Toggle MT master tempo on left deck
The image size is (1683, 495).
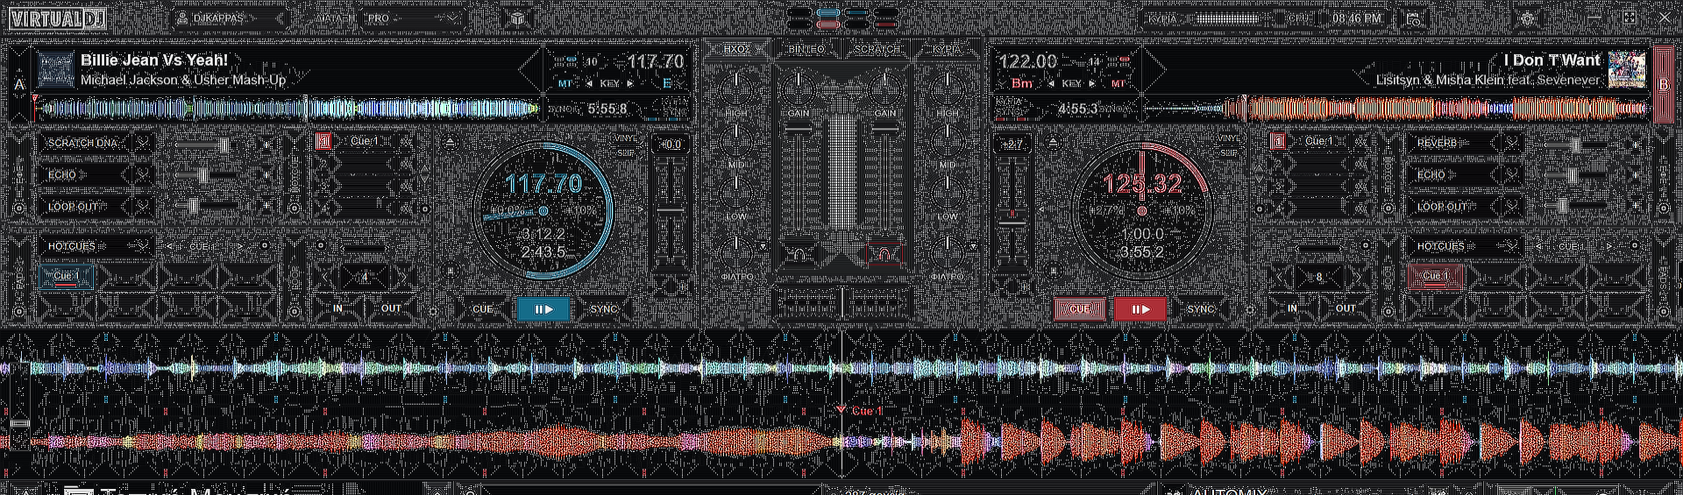click(565, 84)
